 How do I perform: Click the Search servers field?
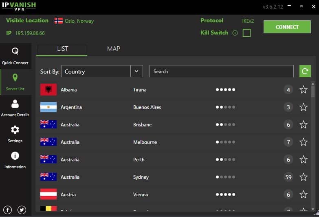click(222, 71)
